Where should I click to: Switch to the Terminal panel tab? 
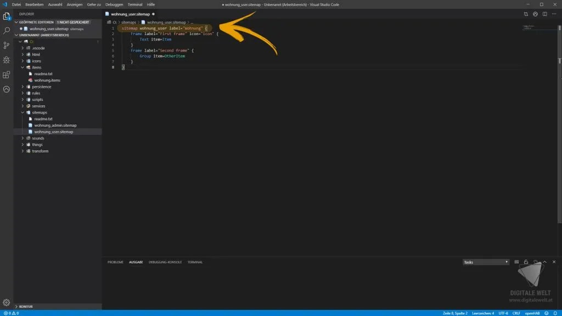(x=195, y=262)
